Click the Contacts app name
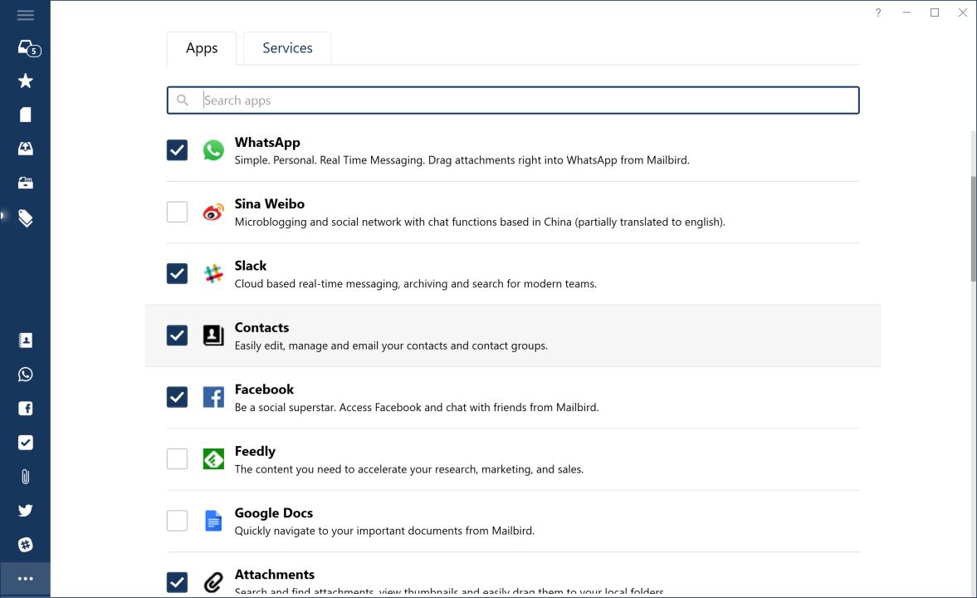The image size is (977, 598). [261, 327]
